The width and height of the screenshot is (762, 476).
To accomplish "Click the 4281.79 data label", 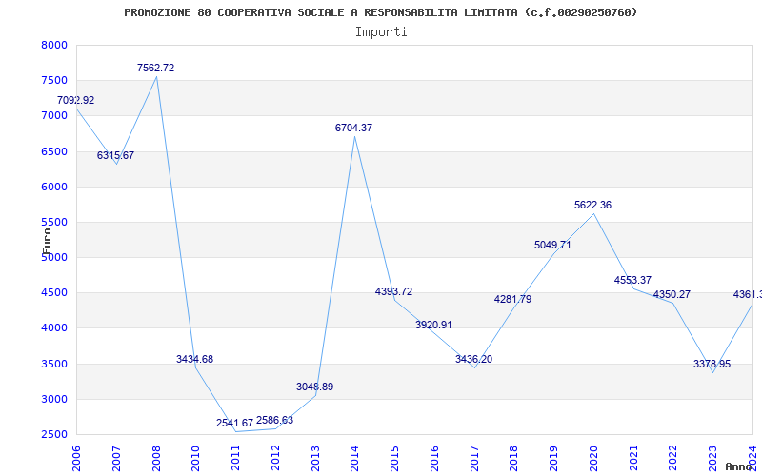I will tap(513, 299).
